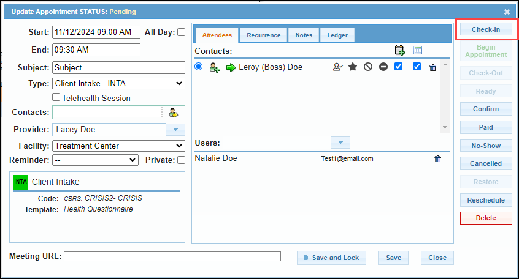
Task: Click the CRISIS2- CRISIS code text
Action: 113,198
